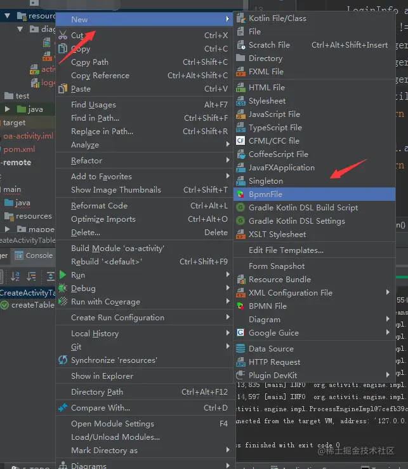Click the Data Source database icon

tap(240, 349)
